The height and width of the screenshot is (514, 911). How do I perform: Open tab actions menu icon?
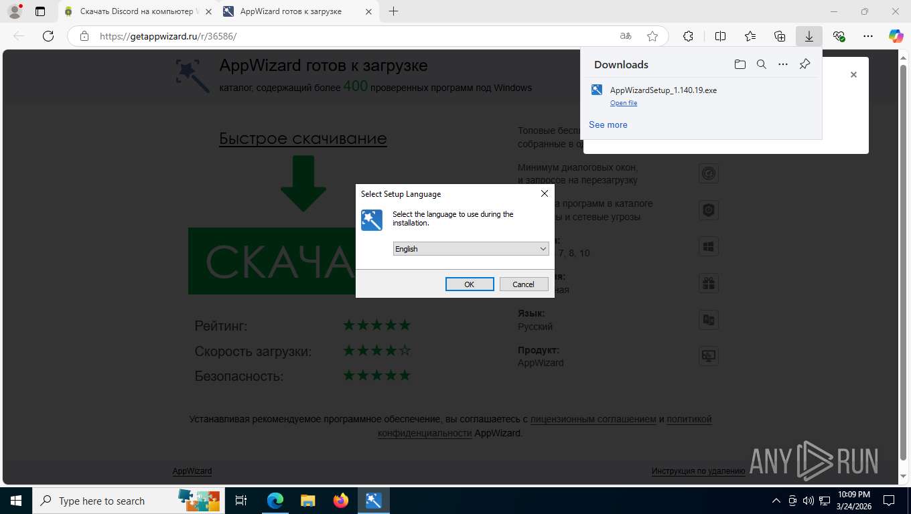tap(40, 11)
